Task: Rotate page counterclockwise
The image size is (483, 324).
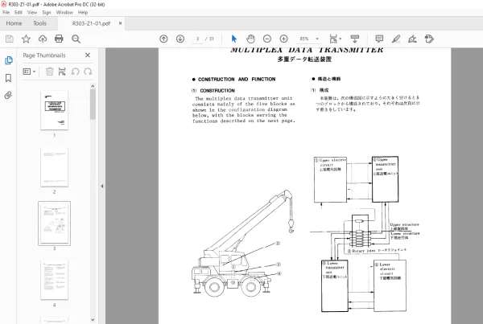Action: 75,72
